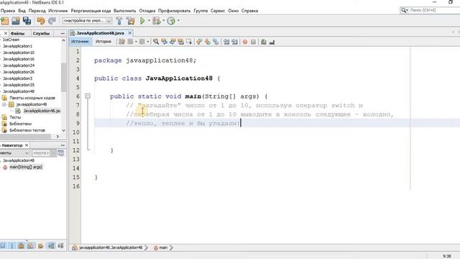This screenshot has height=259, width=460.
Task: Switch to the Источник source view
Action: click(80, 42)
